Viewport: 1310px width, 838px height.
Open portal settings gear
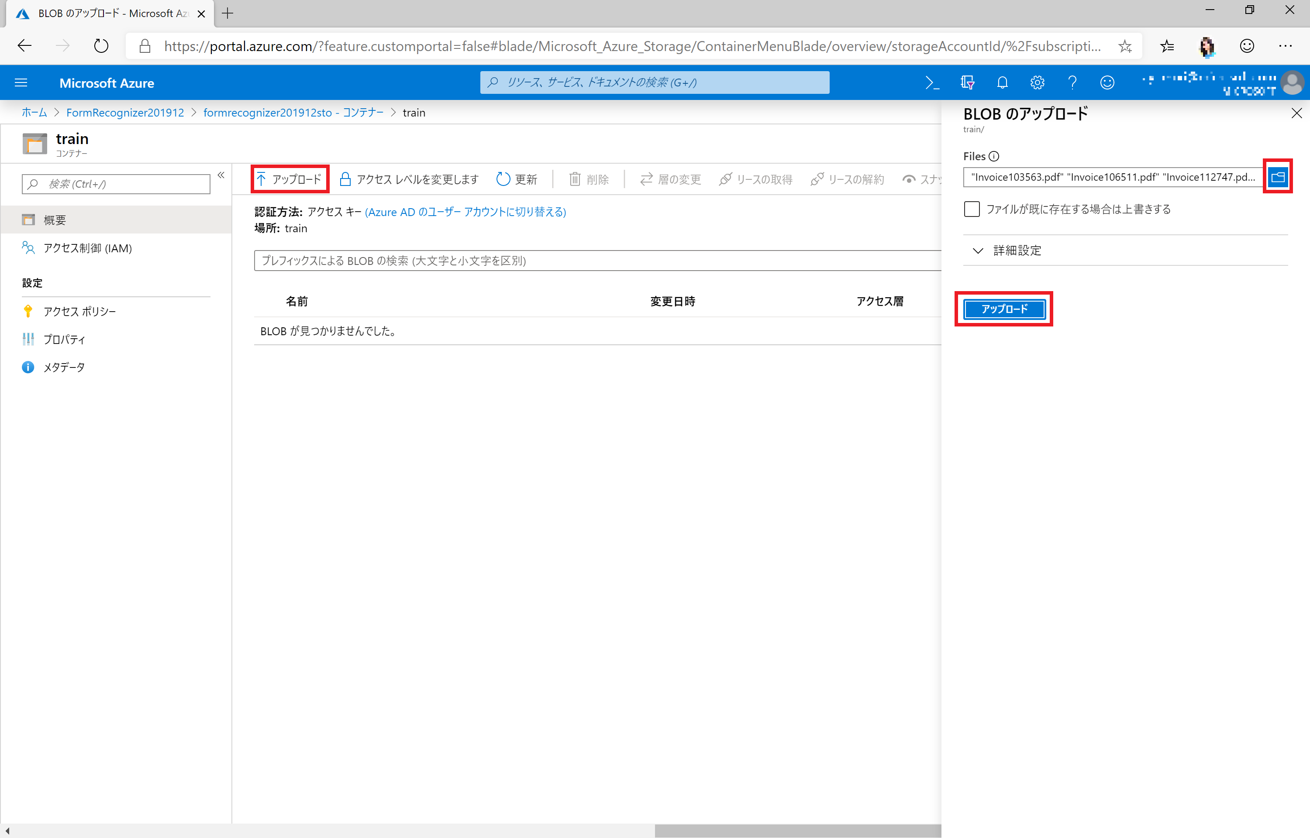pyautogui.click(x=1037, y=83)
